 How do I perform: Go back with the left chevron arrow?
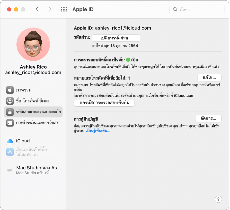tap(37, 9)
